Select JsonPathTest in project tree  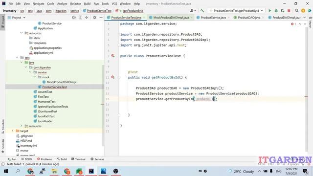coord(46,116)
